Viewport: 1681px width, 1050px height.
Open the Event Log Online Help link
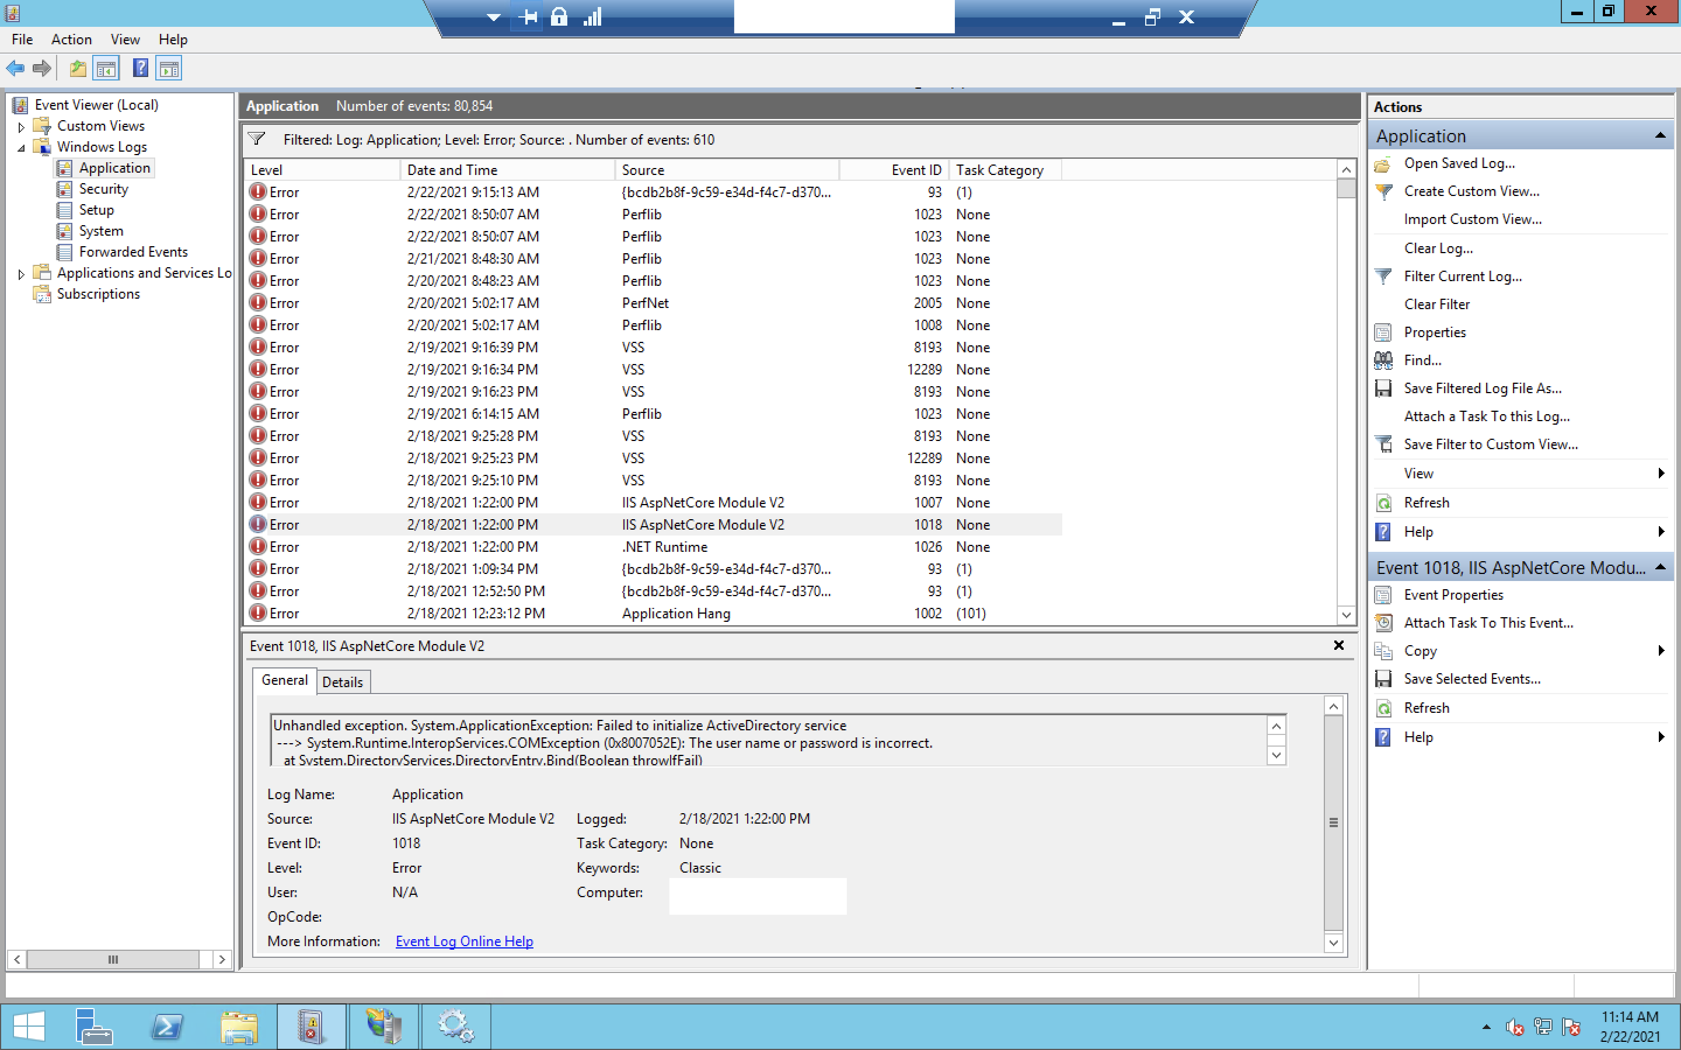coord(464,941)
